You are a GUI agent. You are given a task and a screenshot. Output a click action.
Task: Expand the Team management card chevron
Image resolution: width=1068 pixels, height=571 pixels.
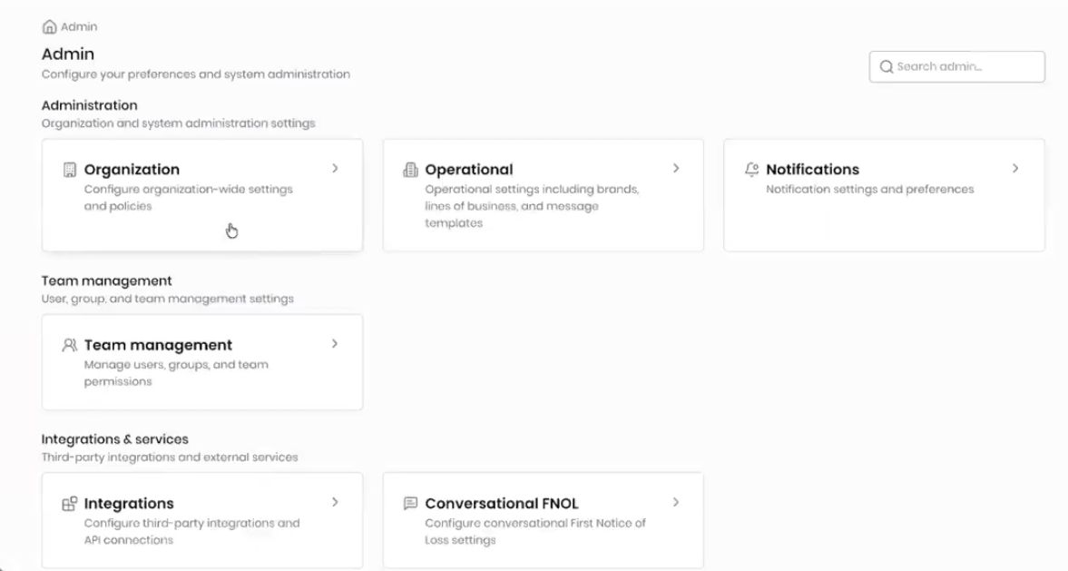[335, 344]
